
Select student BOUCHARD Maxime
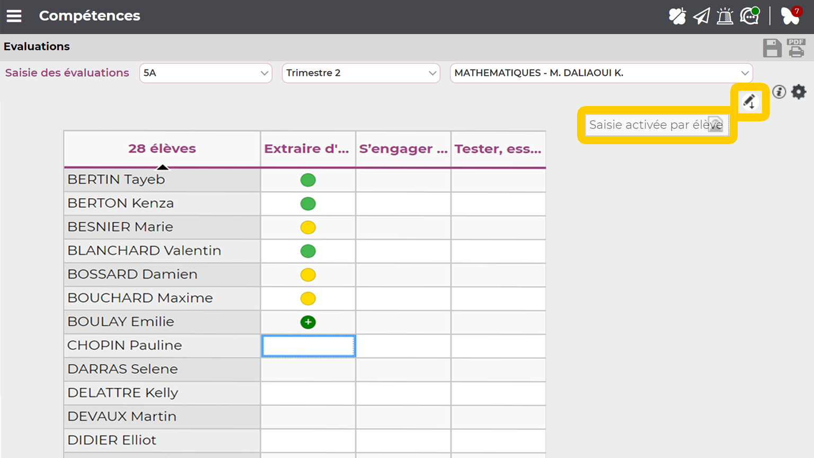pos(162,298)
